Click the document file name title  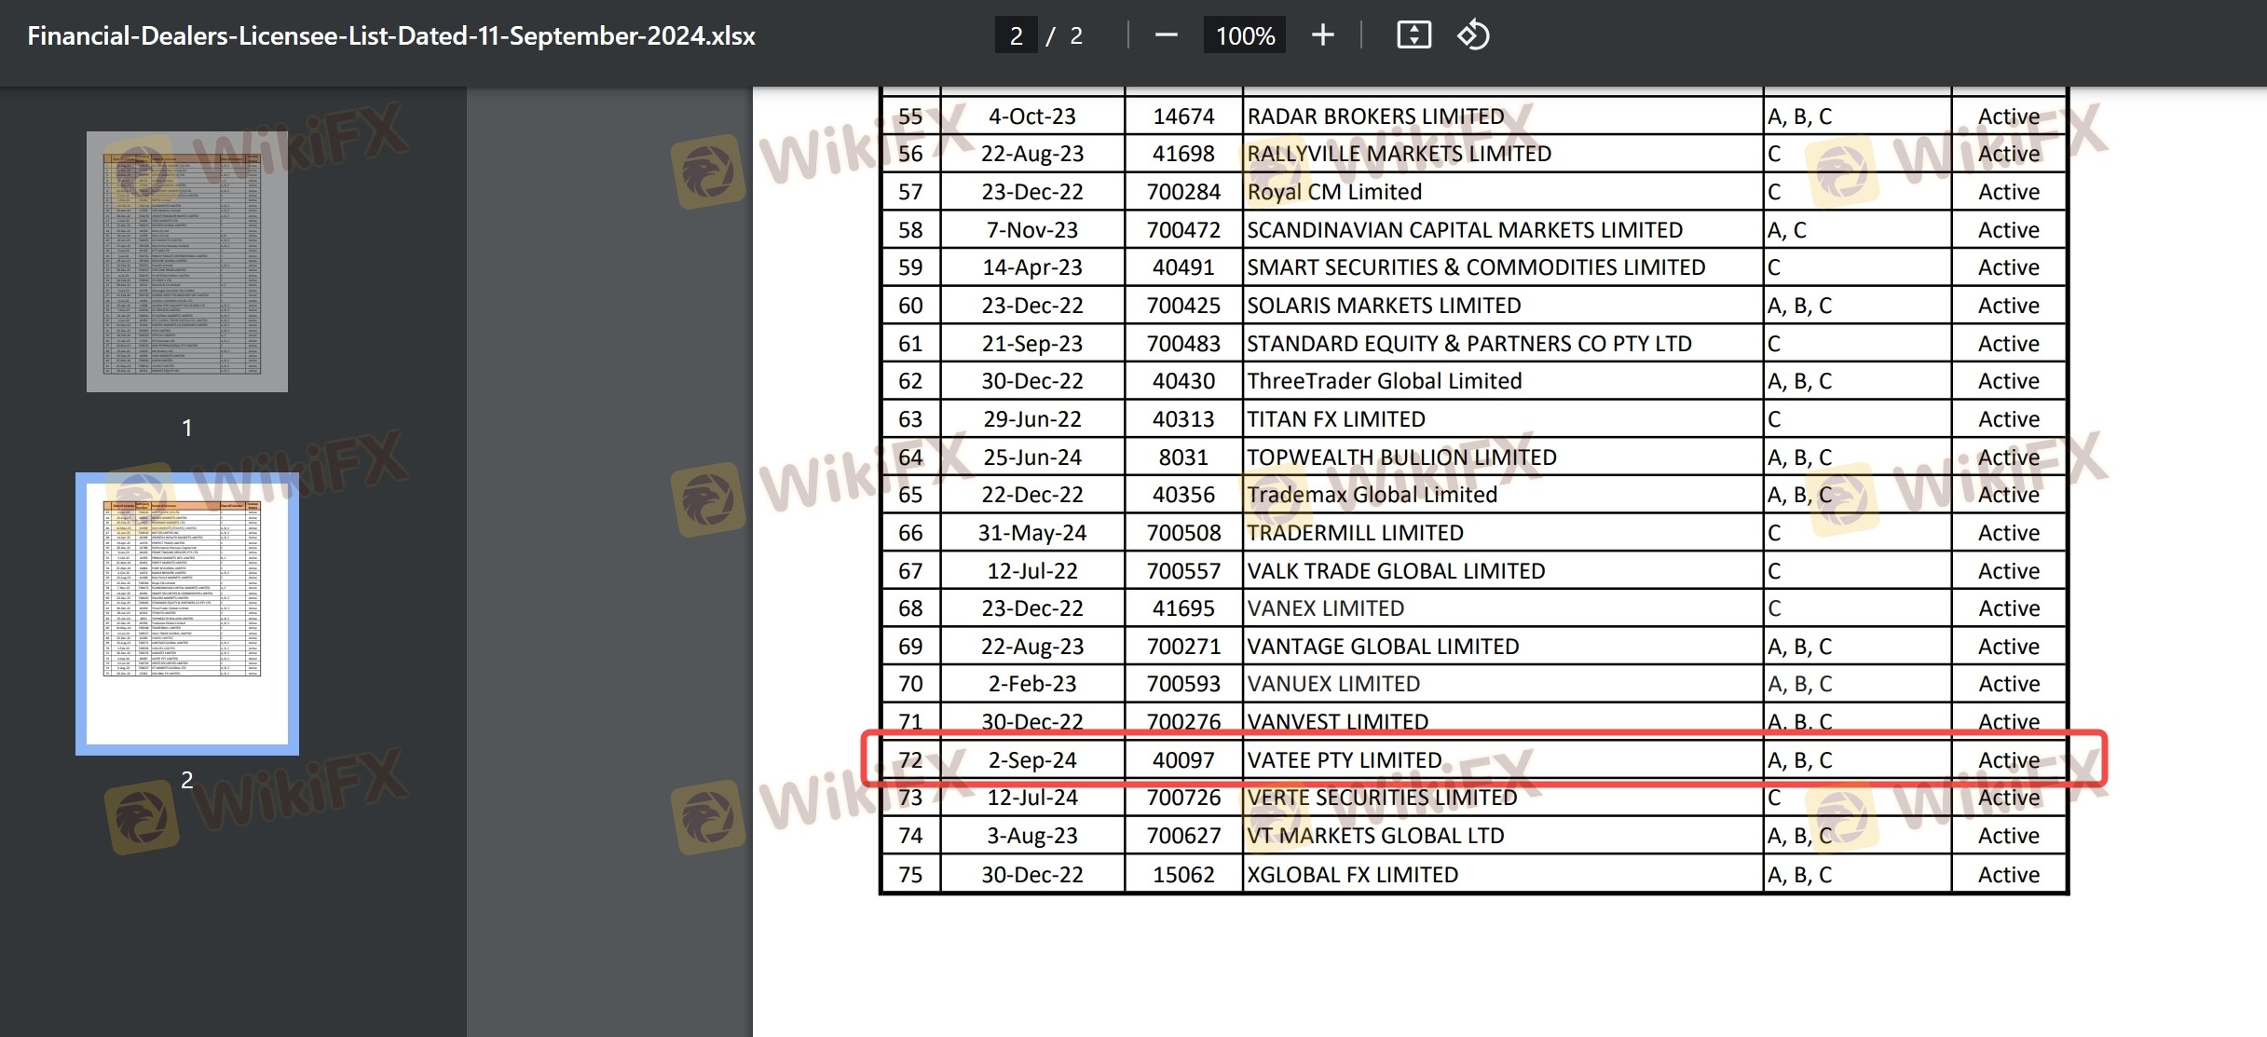click(x=391, y=35)
